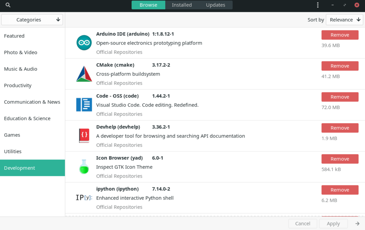365x230 pixels.
Task: Remove the Arduino IDE package
Action: 340,35
